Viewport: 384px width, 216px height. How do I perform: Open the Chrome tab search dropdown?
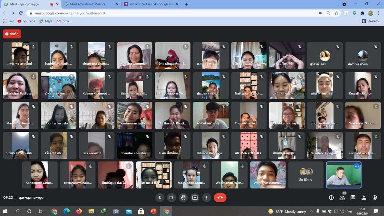[344, 4]
